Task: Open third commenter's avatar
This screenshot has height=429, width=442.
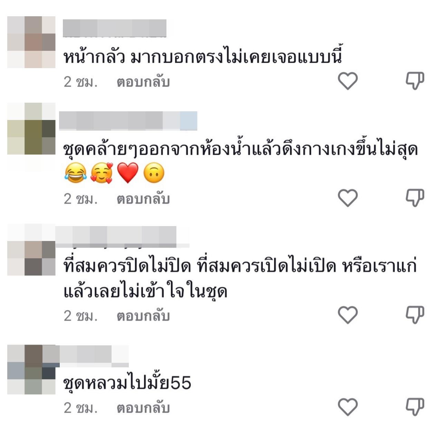Action: click(31, 250)
